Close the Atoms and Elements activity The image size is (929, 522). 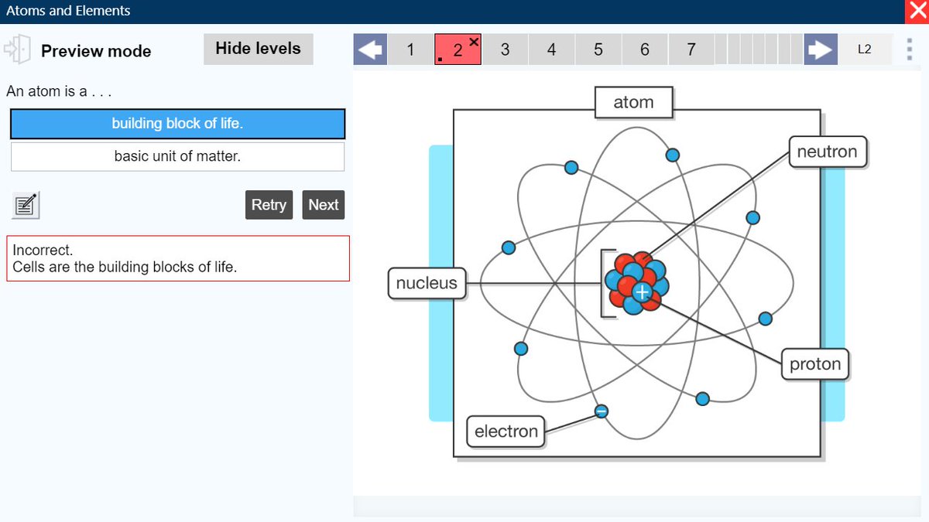(917, 11)
